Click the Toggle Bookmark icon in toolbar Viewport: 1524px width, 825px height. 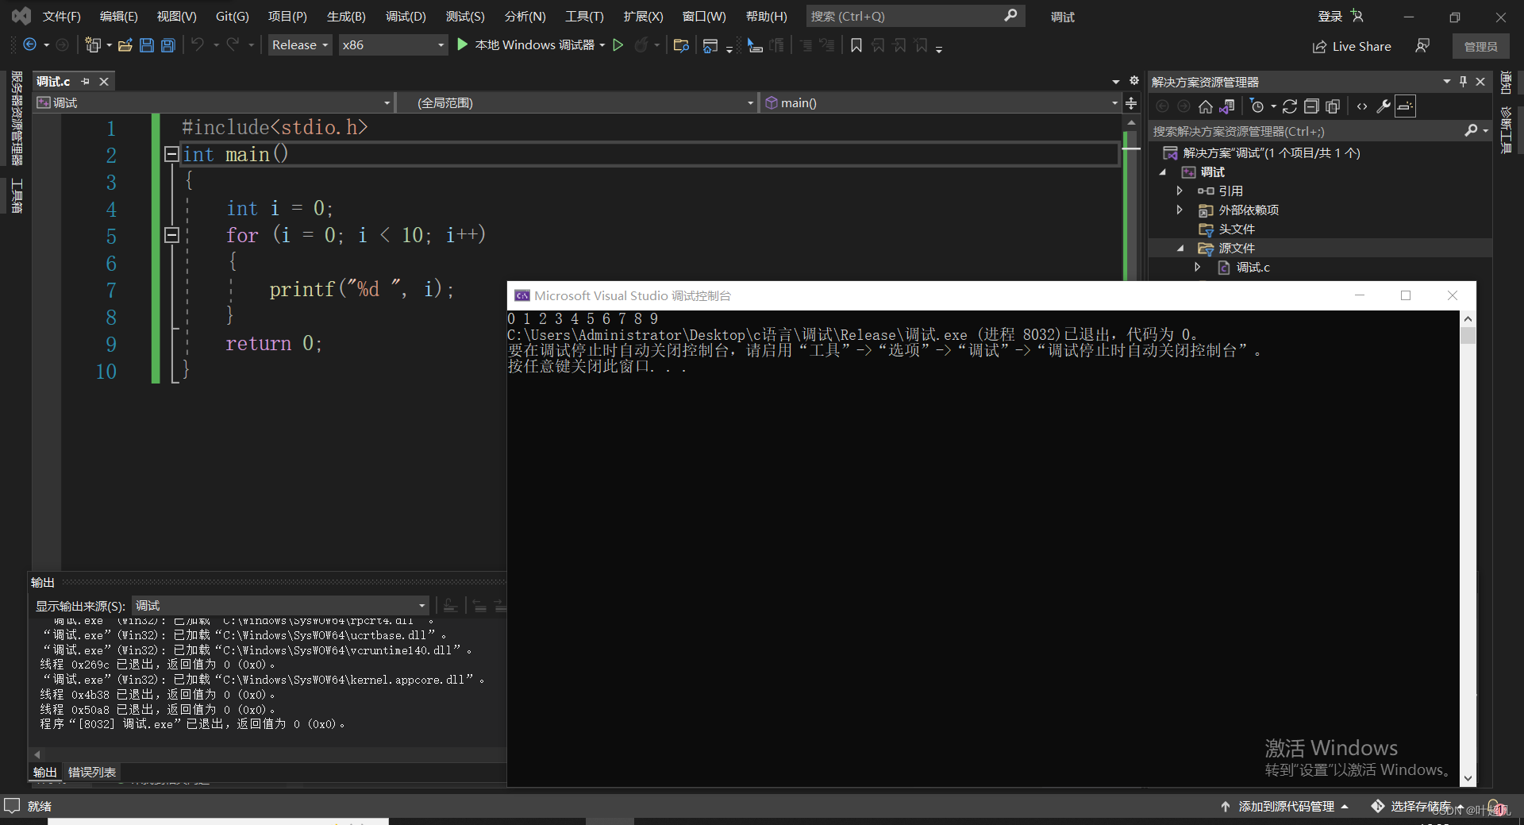click(856, 45)
